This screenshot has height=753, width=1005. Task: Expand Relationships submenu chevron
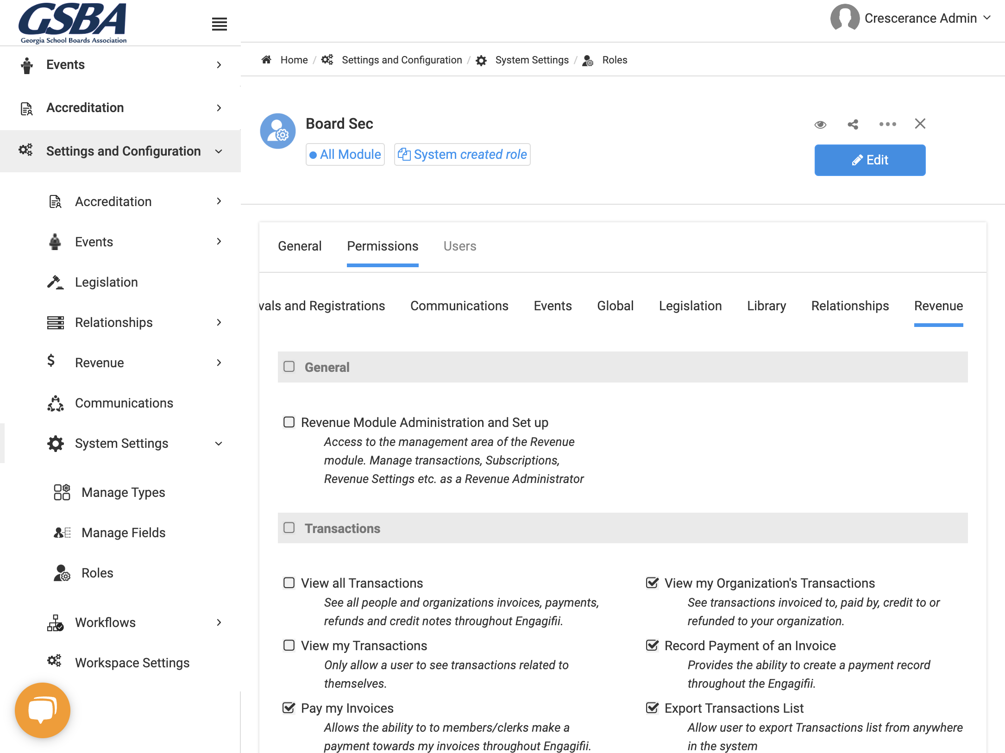point(219,322)
